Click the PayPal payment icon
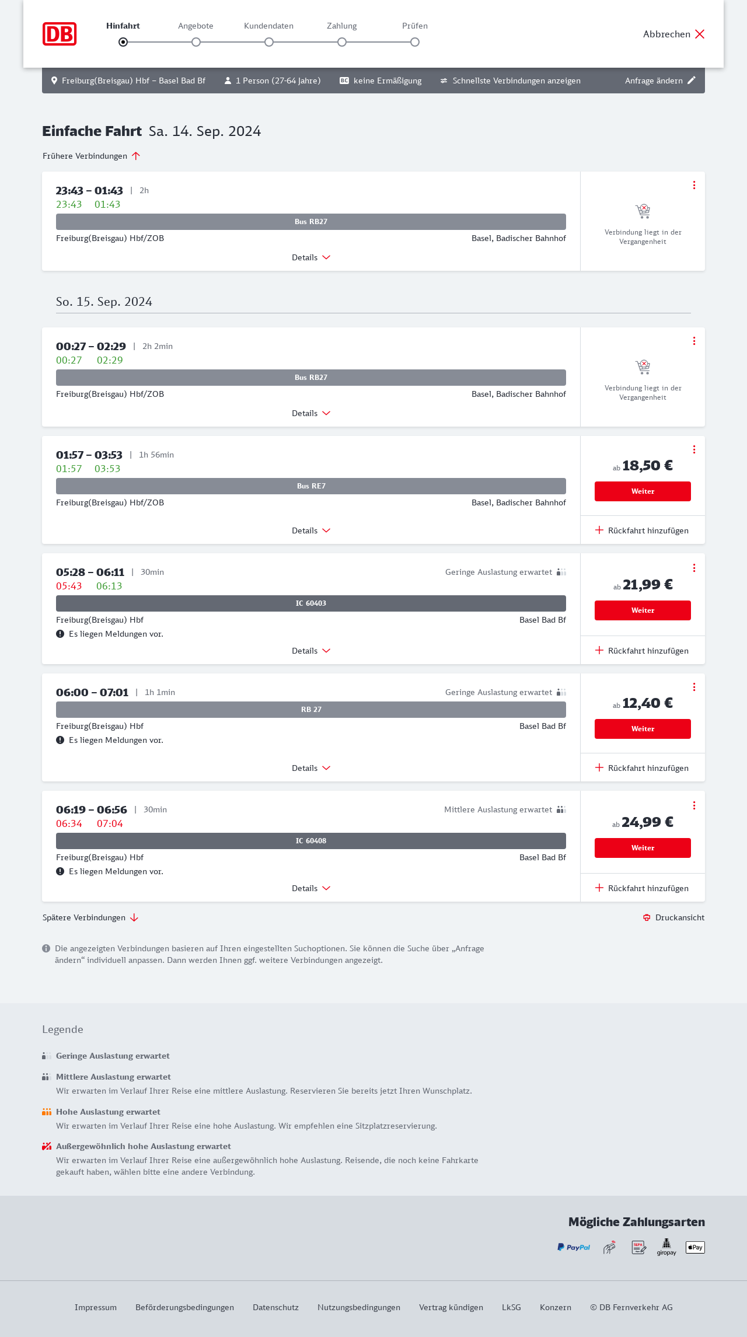This screenshot has width=747, height=1337. (574, 1247)
